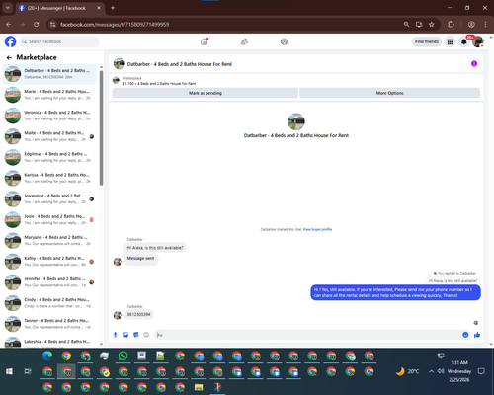Open the Groups icon in top navigation

pos(284,41)
